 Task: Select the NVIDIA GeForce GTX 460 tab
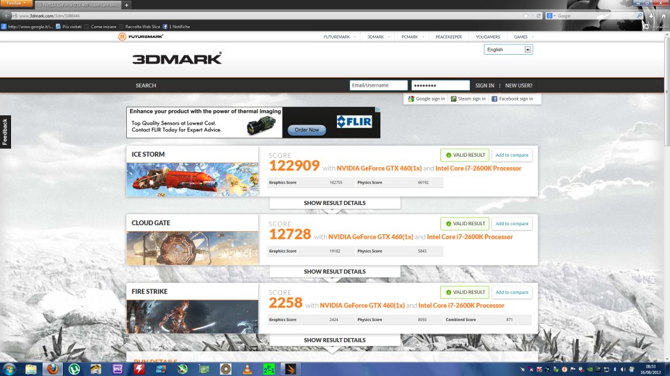pos(78,5)
